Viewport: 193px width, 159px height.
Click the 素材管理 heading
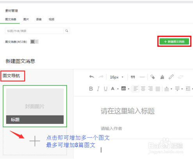pyautogui.click(x=11, y=11)
